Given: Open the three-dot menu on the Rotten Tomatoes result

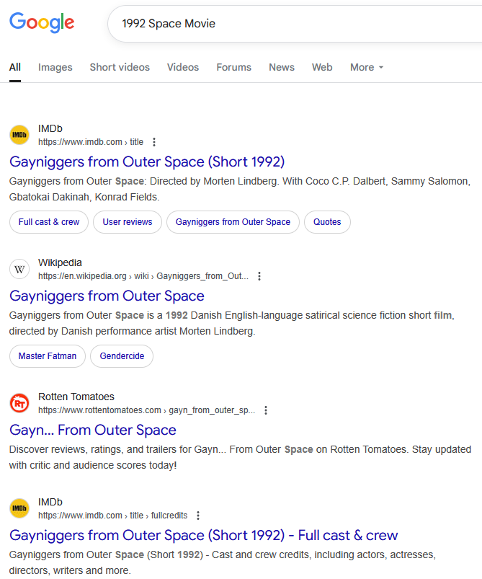Looking at the screenshot, I should (266, 410).
